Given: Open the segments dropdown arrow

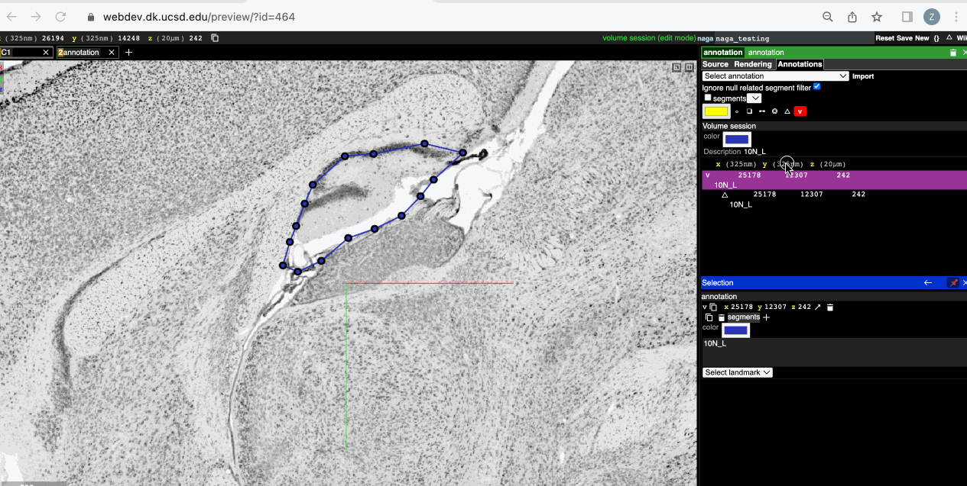Looking at the screenshot, I should click(x=754, y=98).
